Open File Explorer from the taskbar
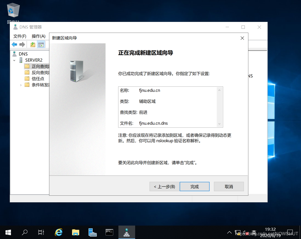The height and width of the screenshot is (239, 301). click(x=75, y=232)
